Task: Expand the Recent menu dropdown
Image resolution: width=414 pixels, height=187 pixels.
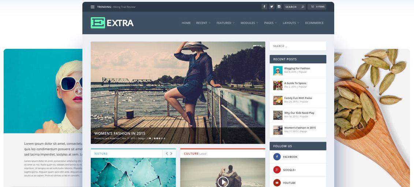Action: [203, 23]
